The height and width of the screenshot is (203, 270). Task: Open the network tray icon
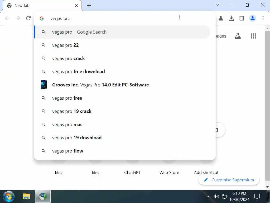(x=224, y=196)
